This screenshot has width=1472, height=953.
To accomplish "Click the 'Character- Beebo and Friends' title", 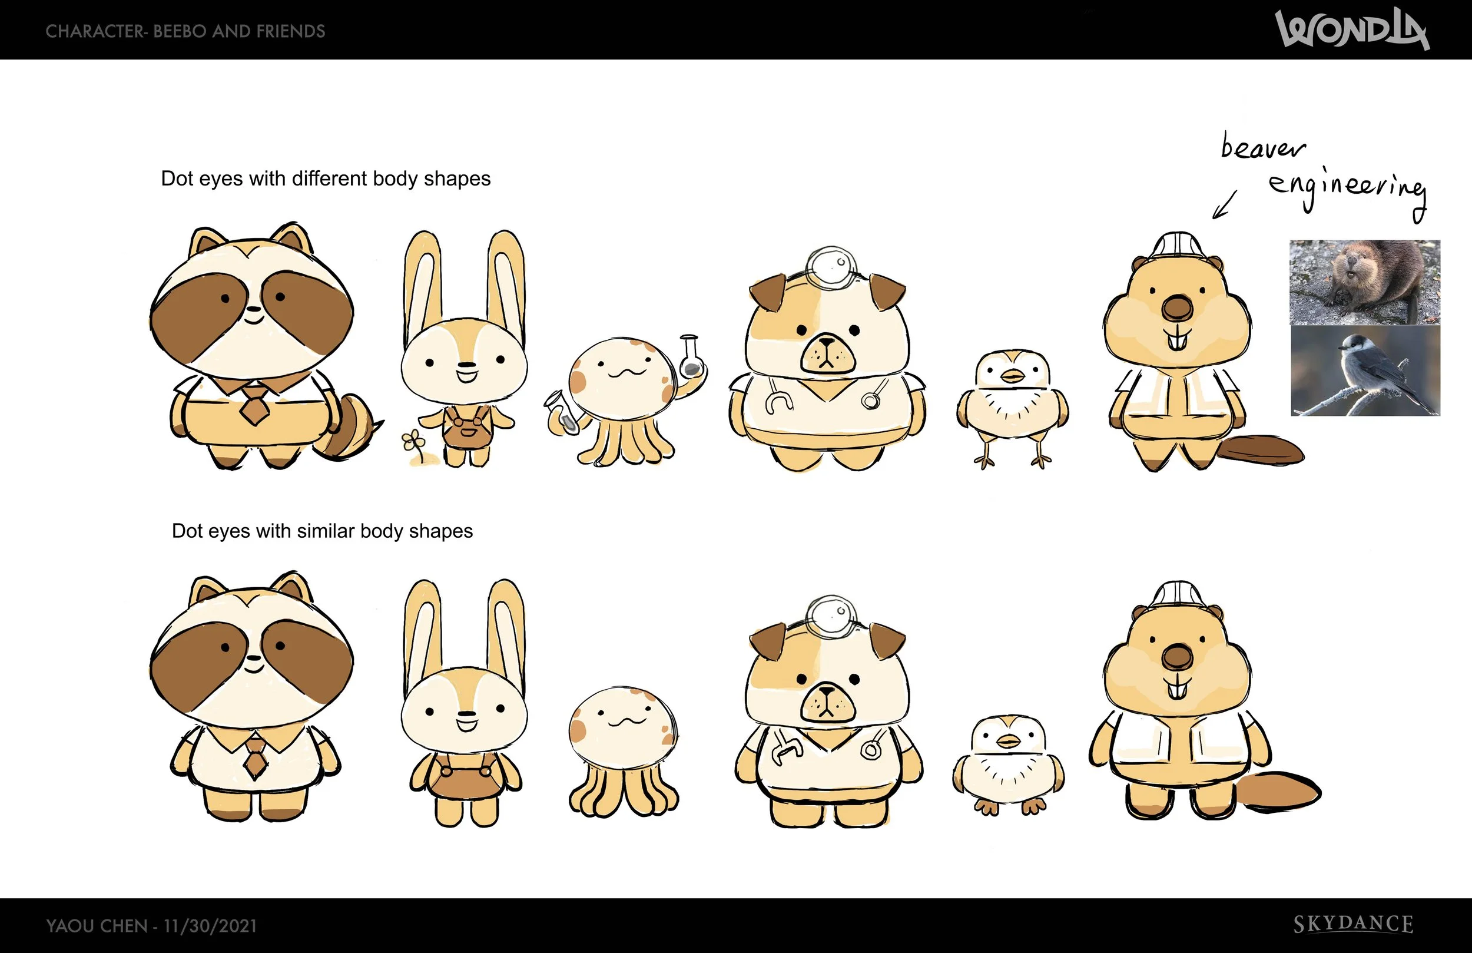I will tap(185, 31).
